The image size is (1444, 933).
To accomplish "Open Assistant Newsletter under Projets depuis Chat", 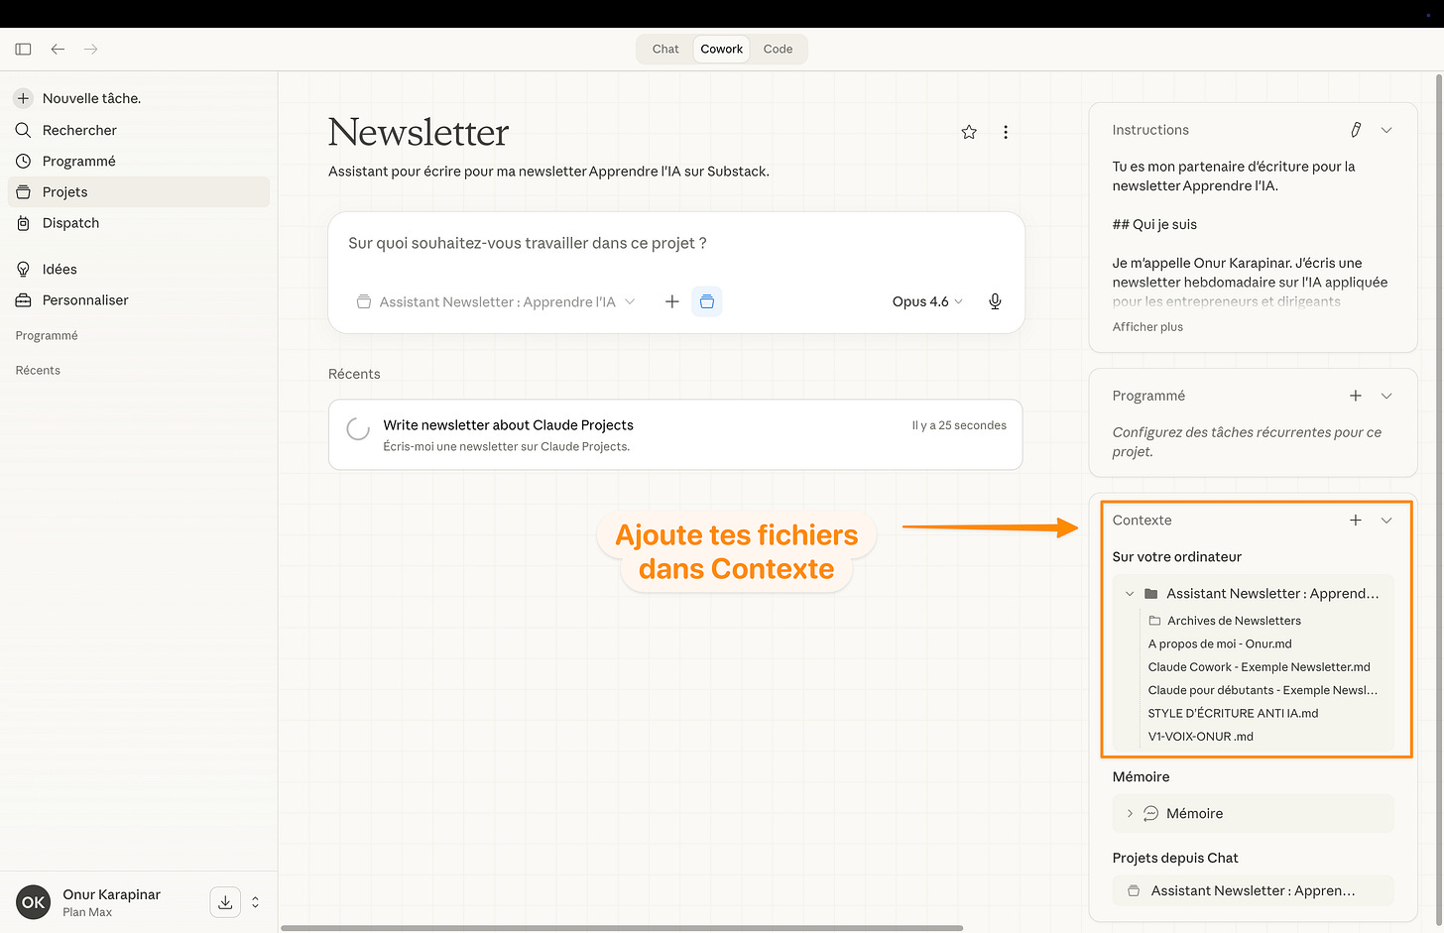I will click(1254, 890).
